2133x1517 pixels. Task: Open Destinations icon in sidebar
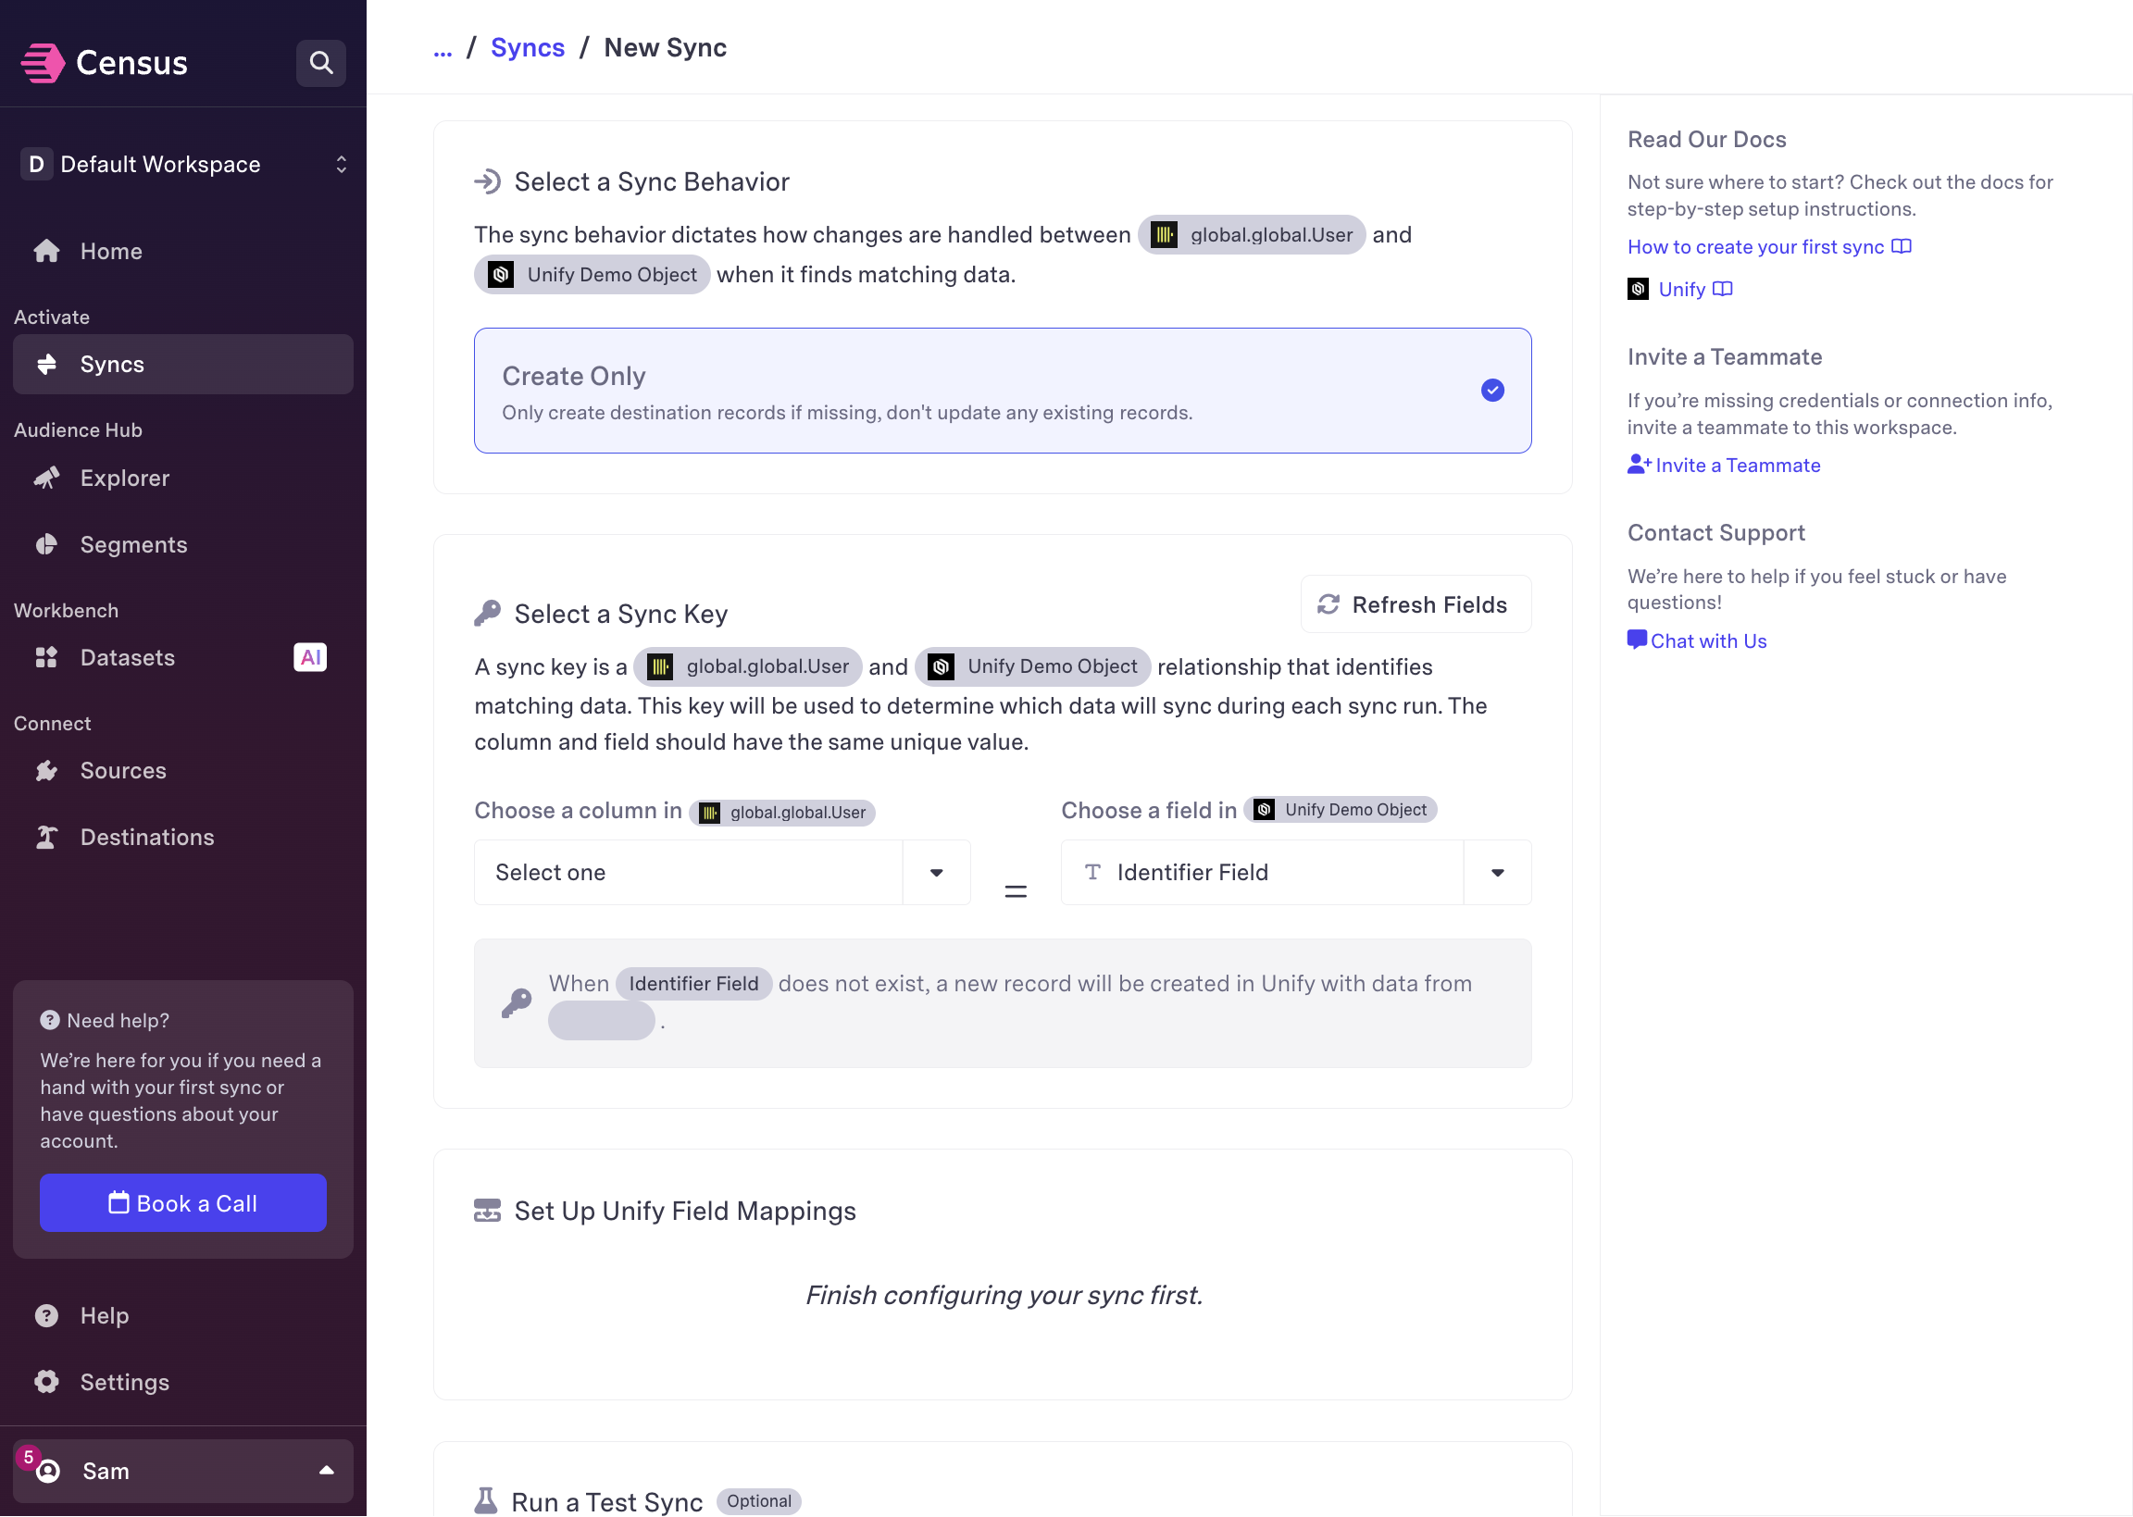point(46,837)
